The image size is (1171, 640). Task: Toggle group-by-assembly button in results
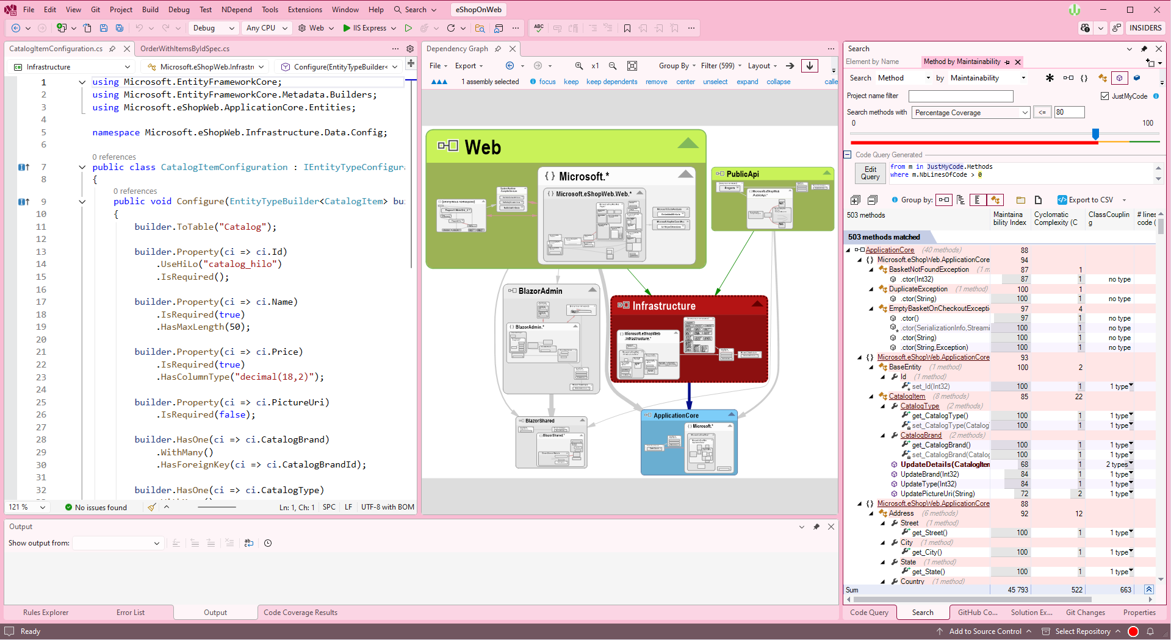(944, 200)
